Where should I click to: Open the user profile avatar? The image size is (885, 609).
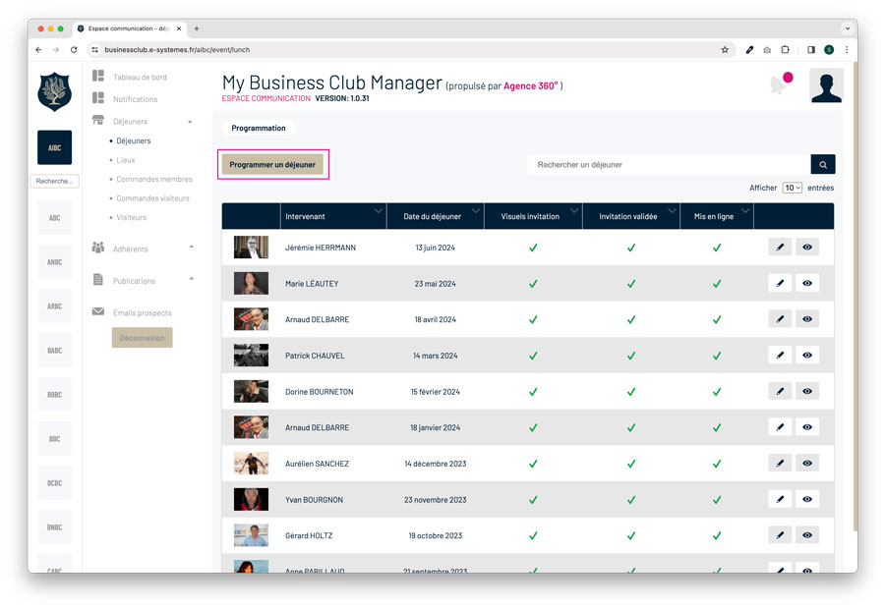point(826,85)
